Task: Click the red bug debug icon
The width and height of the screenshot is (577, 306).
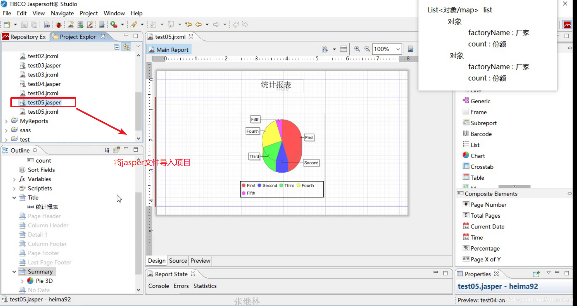Action: [59, 25]
